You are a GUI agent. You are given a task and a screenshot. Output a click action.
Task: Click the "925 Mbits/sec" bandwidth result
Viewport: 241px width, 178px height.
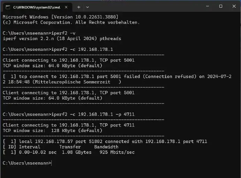[x=117, y=152]
